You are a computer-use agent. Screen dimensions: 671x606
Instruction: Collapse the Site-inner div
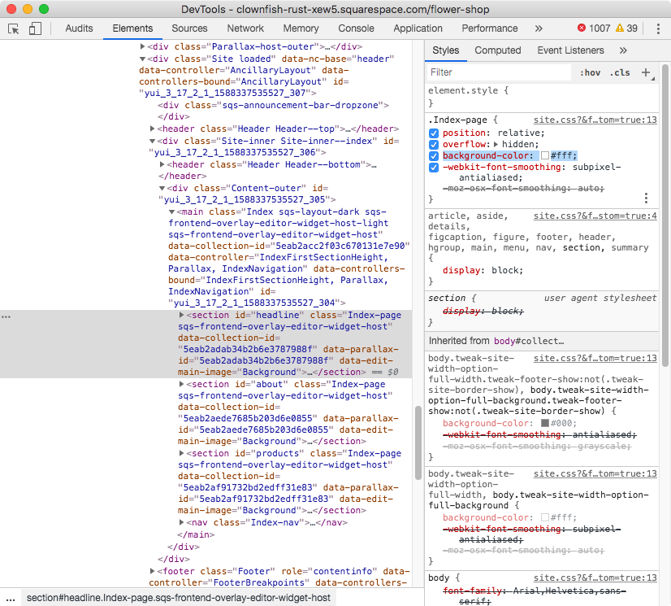[x=152, y=141]
